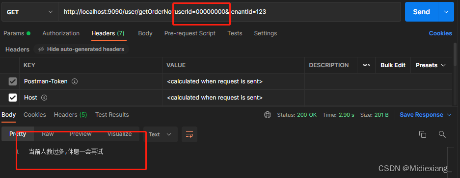460x178 pixels.
Task: Click Bulk Edit
Action: (393, 65)
